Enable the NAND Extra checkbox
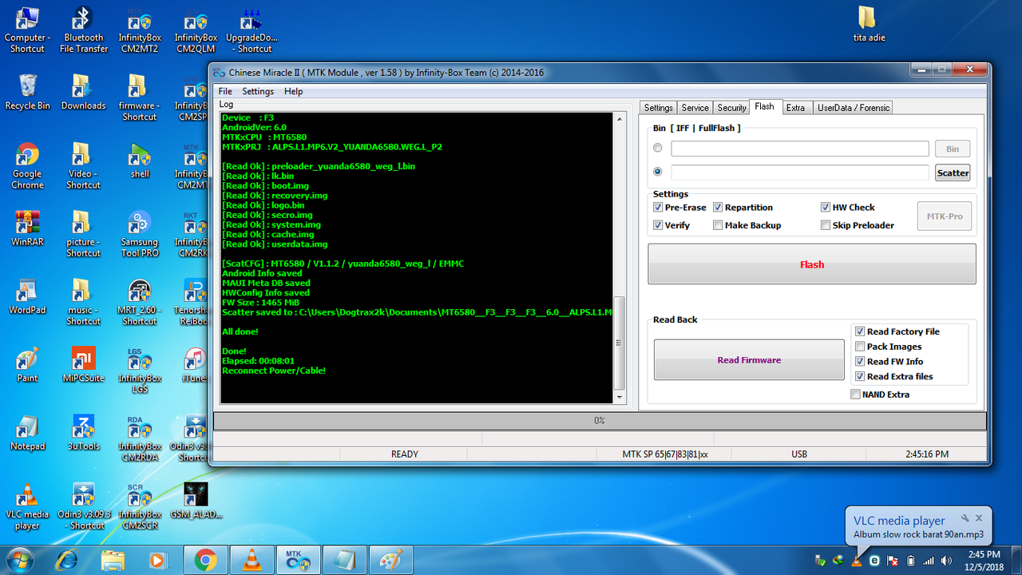 [856, 395]
